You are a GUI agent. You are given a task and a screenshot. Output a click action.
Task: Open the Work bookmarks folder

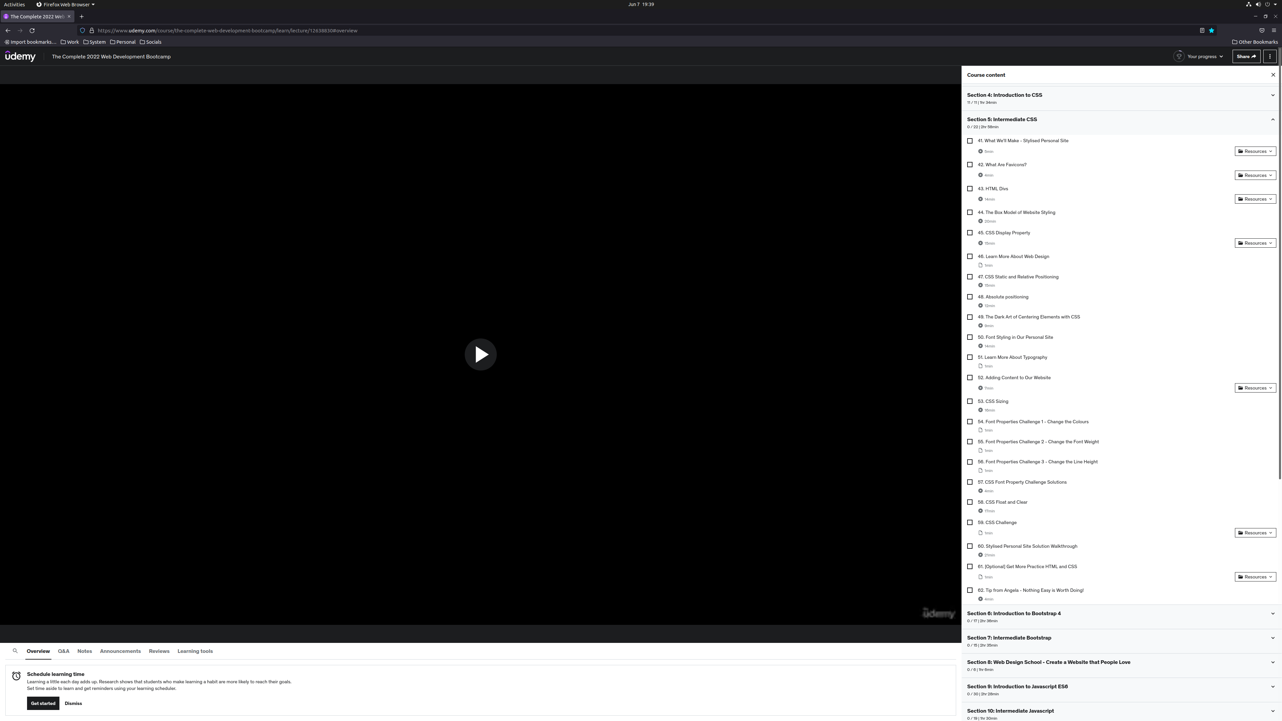(70, 42)
